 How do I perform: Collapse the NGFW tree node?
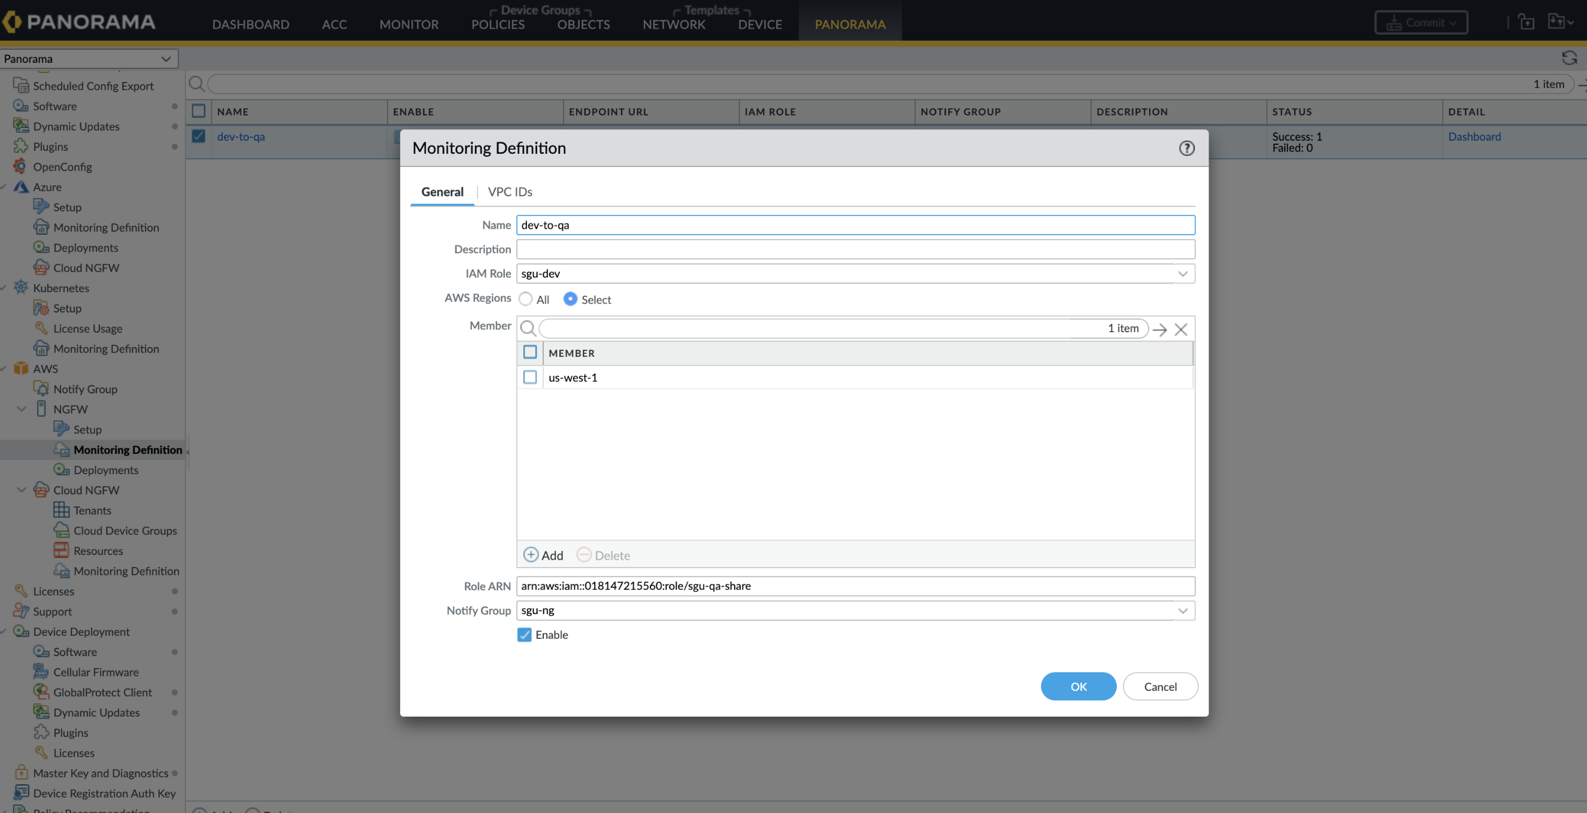[x=22, y=409]
